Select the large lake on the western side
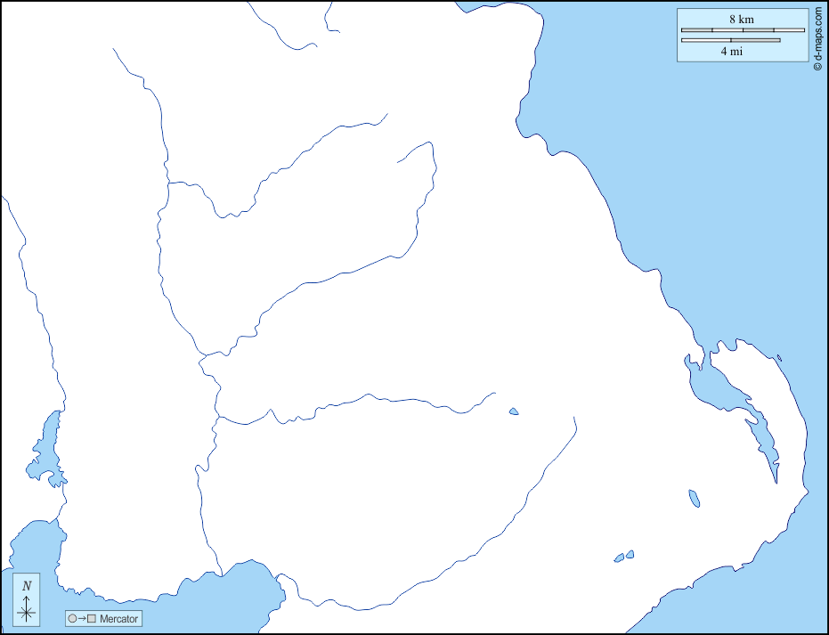829x635 pixels. tap(45, 450)
